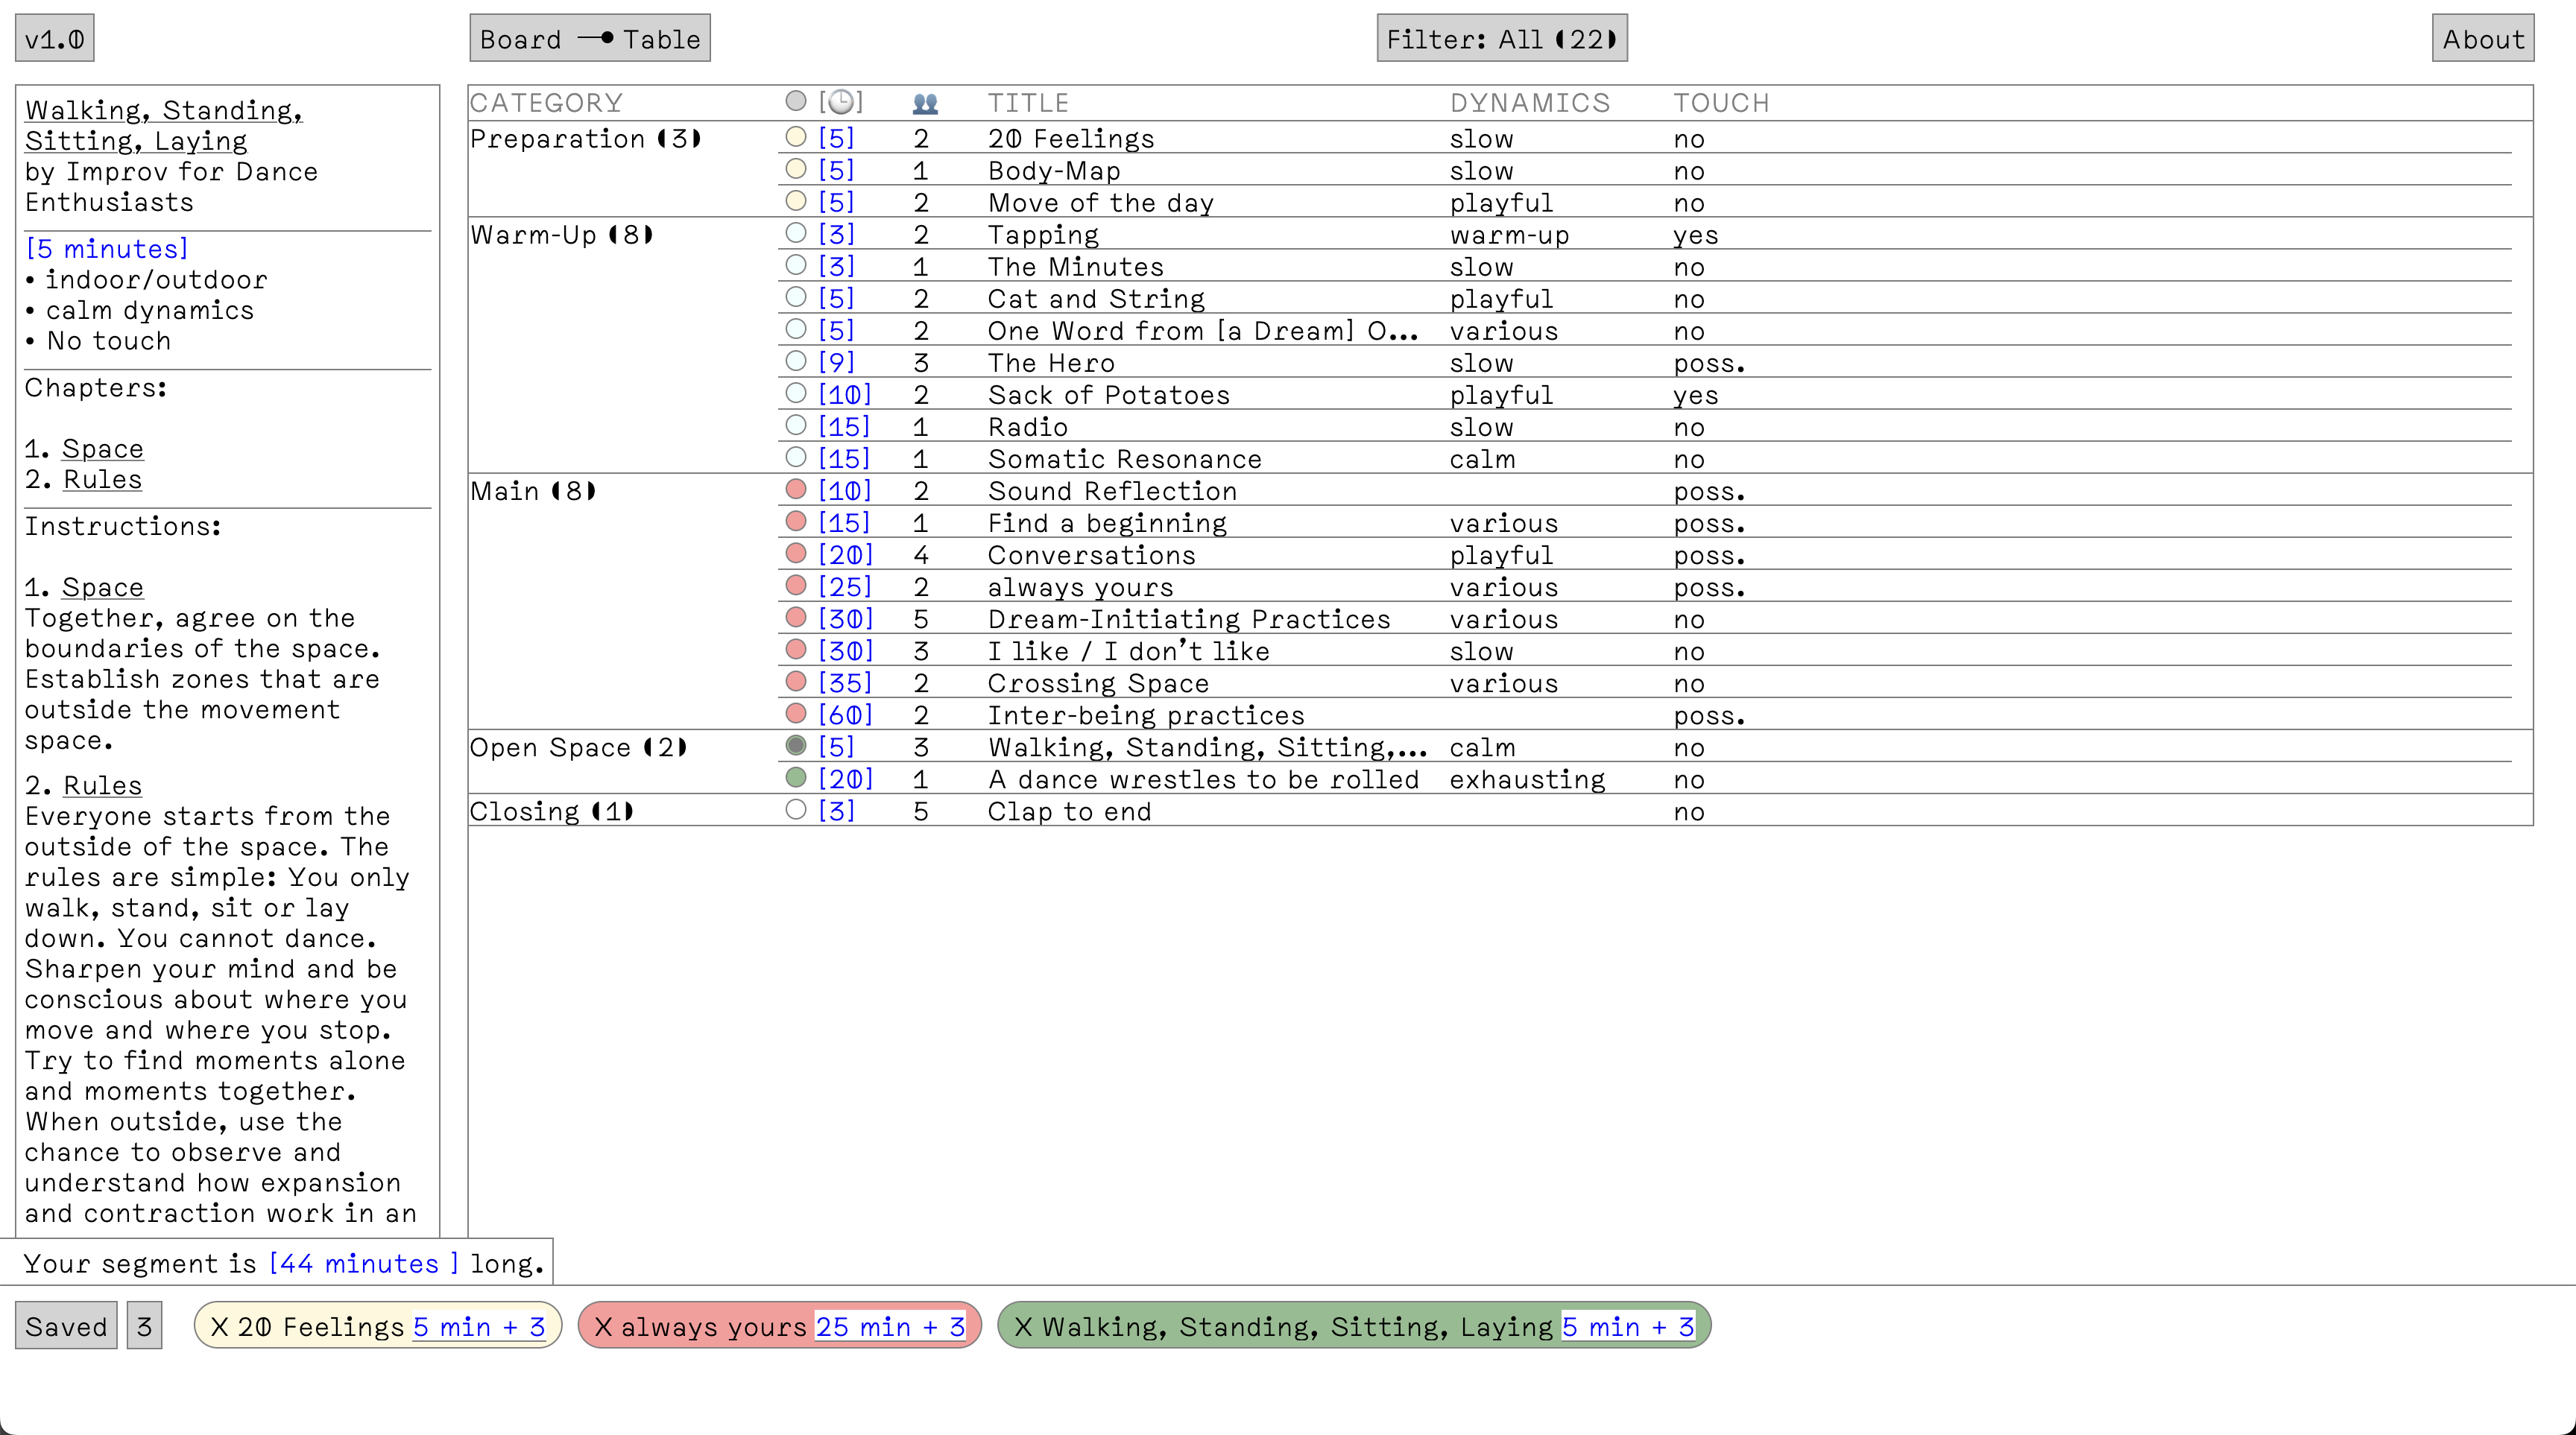Select the green circle for A dance wrestles
Screen dimensions: 2576x1435
pos(796,777)
